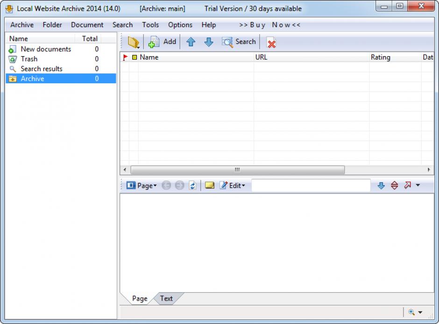The image size is (439, 324).
Task: Switch to the Text tab
Action: (x=166, y=298)
